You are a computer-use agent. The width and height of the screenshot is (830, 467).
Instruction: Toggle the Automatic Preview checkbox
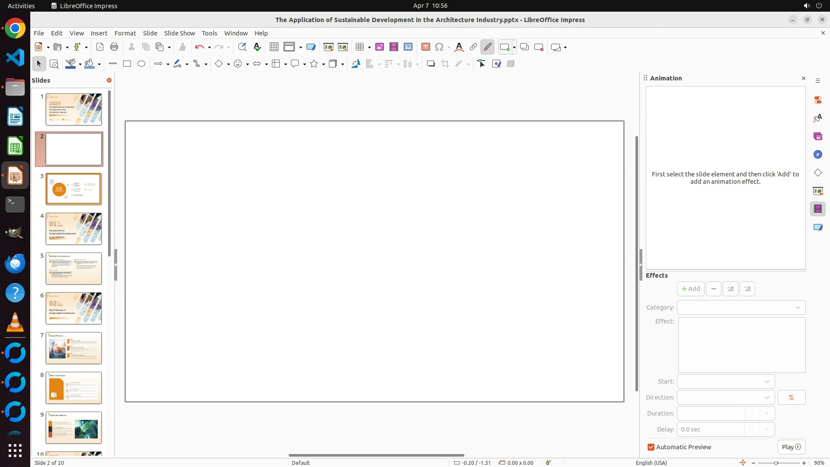pos(651,447)
